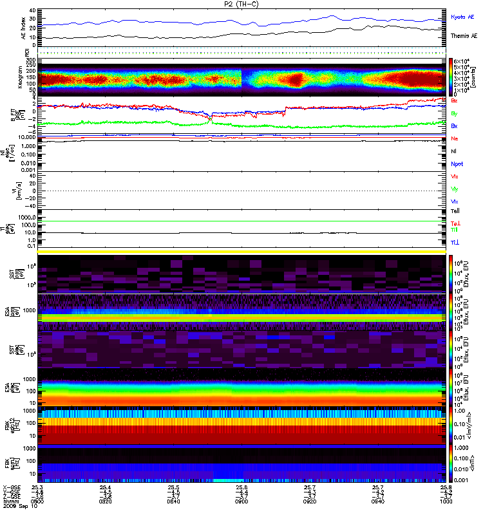Click the Keogram axis label
This screenshot has height=515, width=483.
20,77
